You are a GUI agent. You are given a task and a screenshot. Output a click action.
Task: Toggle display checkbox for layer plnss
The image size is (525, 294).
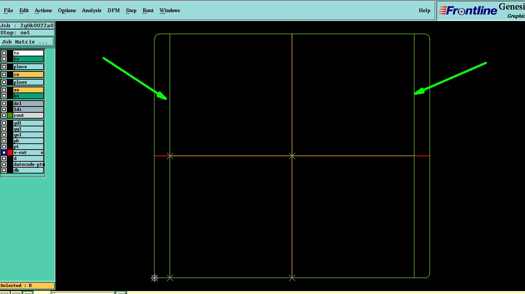(4, 82)
